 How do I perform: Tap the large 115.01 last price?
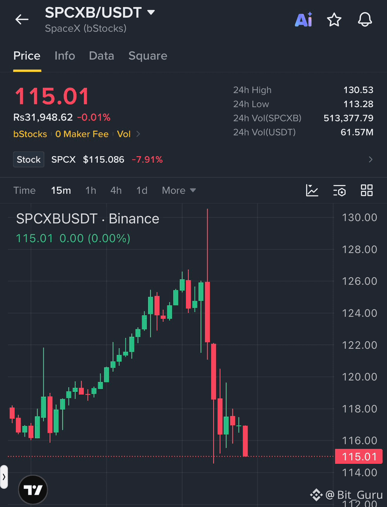[x=52, y=96]
